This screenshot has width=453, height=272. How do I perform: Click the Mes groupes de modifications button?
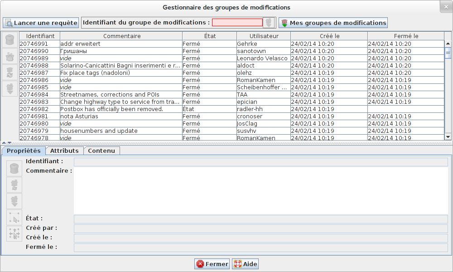click(x=333, y=23)
